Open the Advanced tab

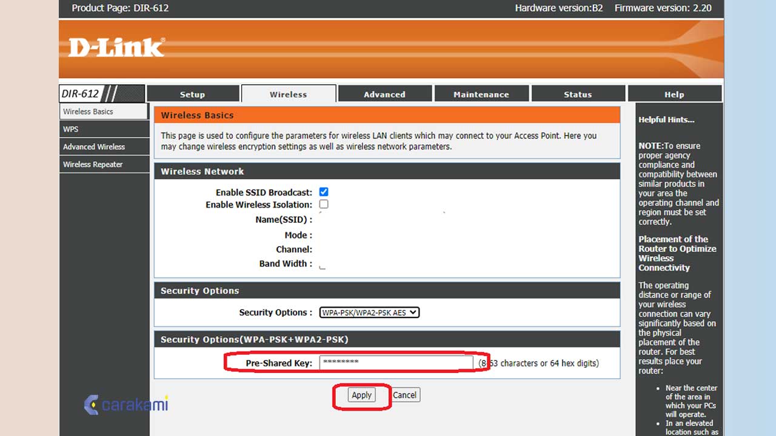tap(385, 94)
